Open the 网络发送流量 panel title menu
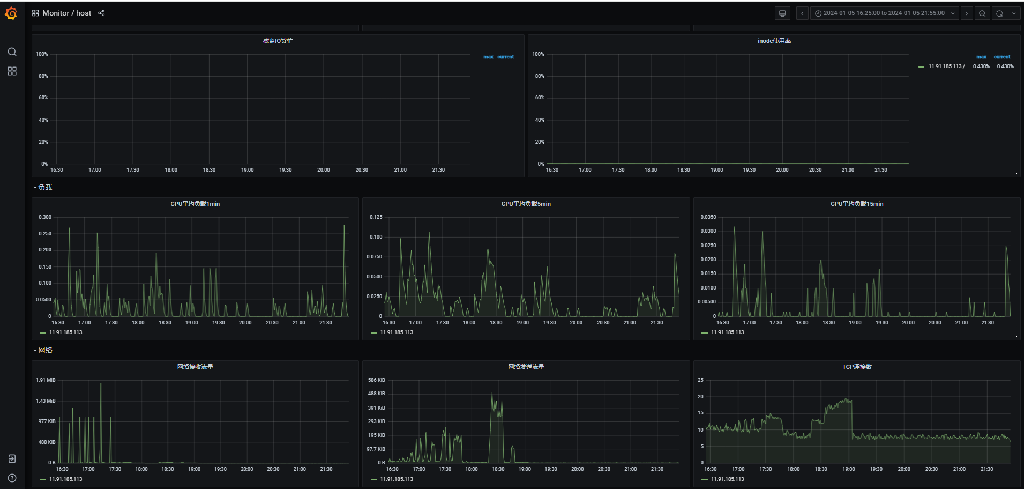Screen dimensions: 1024x489 [526, 367]
